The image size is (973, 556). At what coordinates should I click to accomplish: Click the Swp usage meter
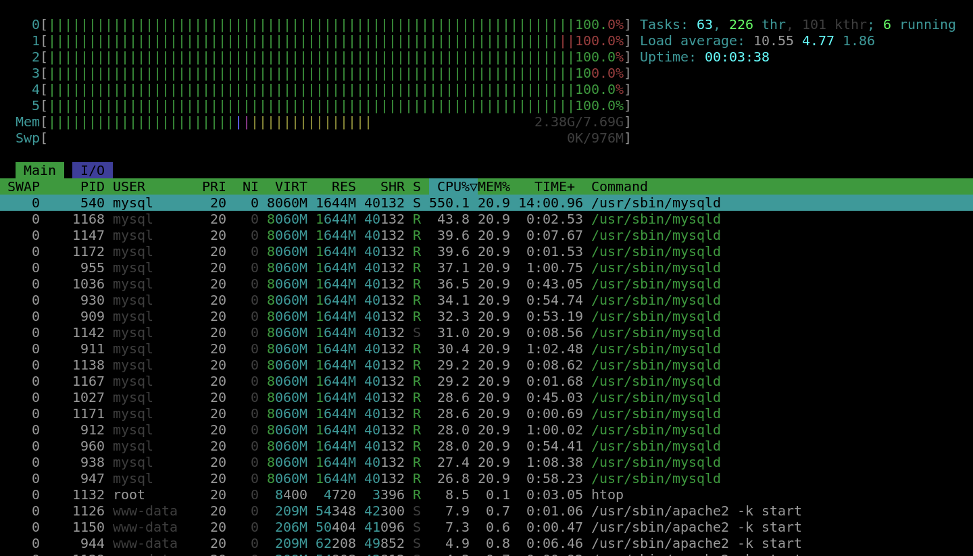pos(324,138)
